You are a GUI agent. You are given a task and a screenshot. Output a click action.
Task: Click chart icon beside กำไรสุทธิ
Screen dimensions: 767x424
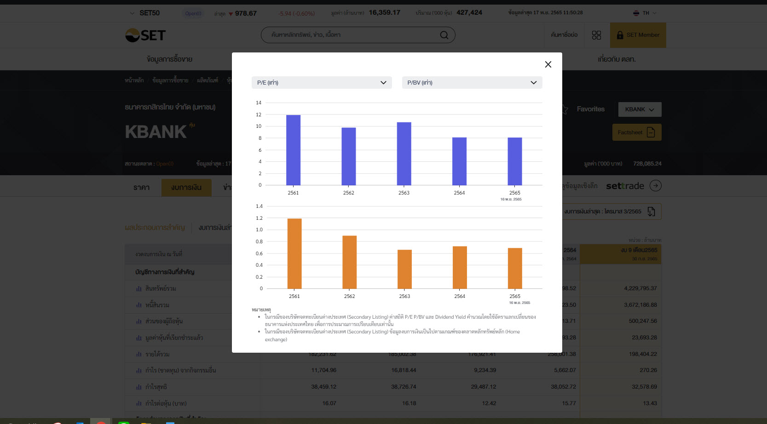pos(138,387)
